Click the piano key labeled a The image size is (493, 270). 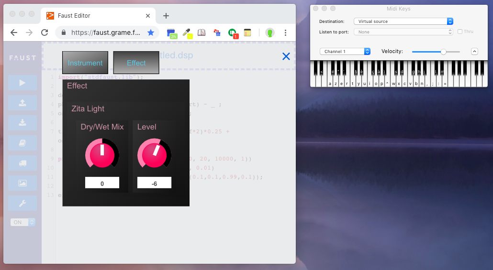click(330, 82)
